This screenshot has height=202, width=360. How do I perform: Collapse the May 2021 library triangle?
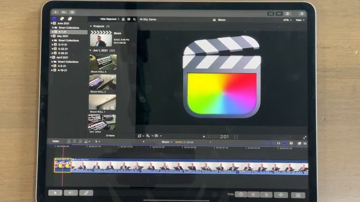pyautogui.click(x=51, y=36)
